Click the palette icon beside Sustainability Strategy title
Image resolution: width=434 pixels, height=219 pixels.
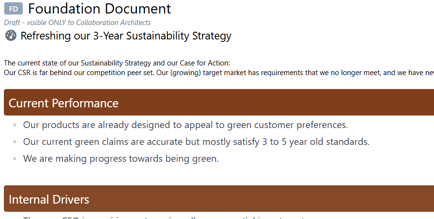pos(11,36)
